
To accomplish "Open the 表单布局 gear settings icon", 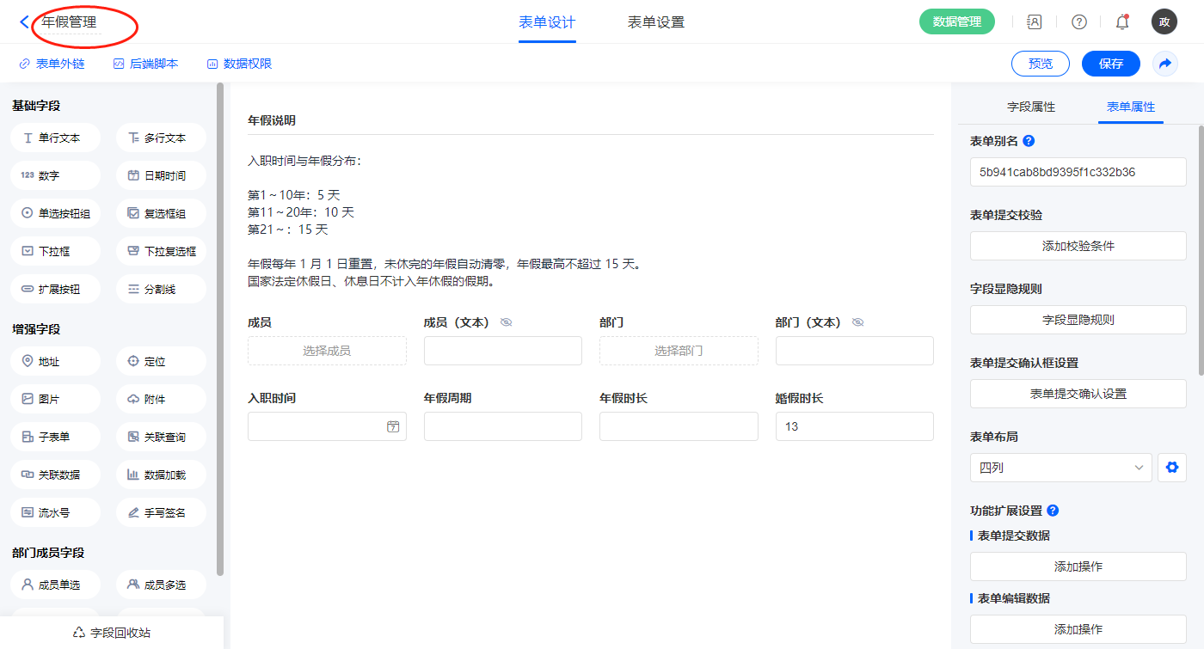I will [1171, 468].
